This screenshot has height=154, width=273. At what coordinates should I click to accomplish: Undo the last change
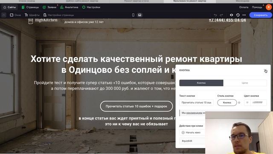(x=215, y=15)
